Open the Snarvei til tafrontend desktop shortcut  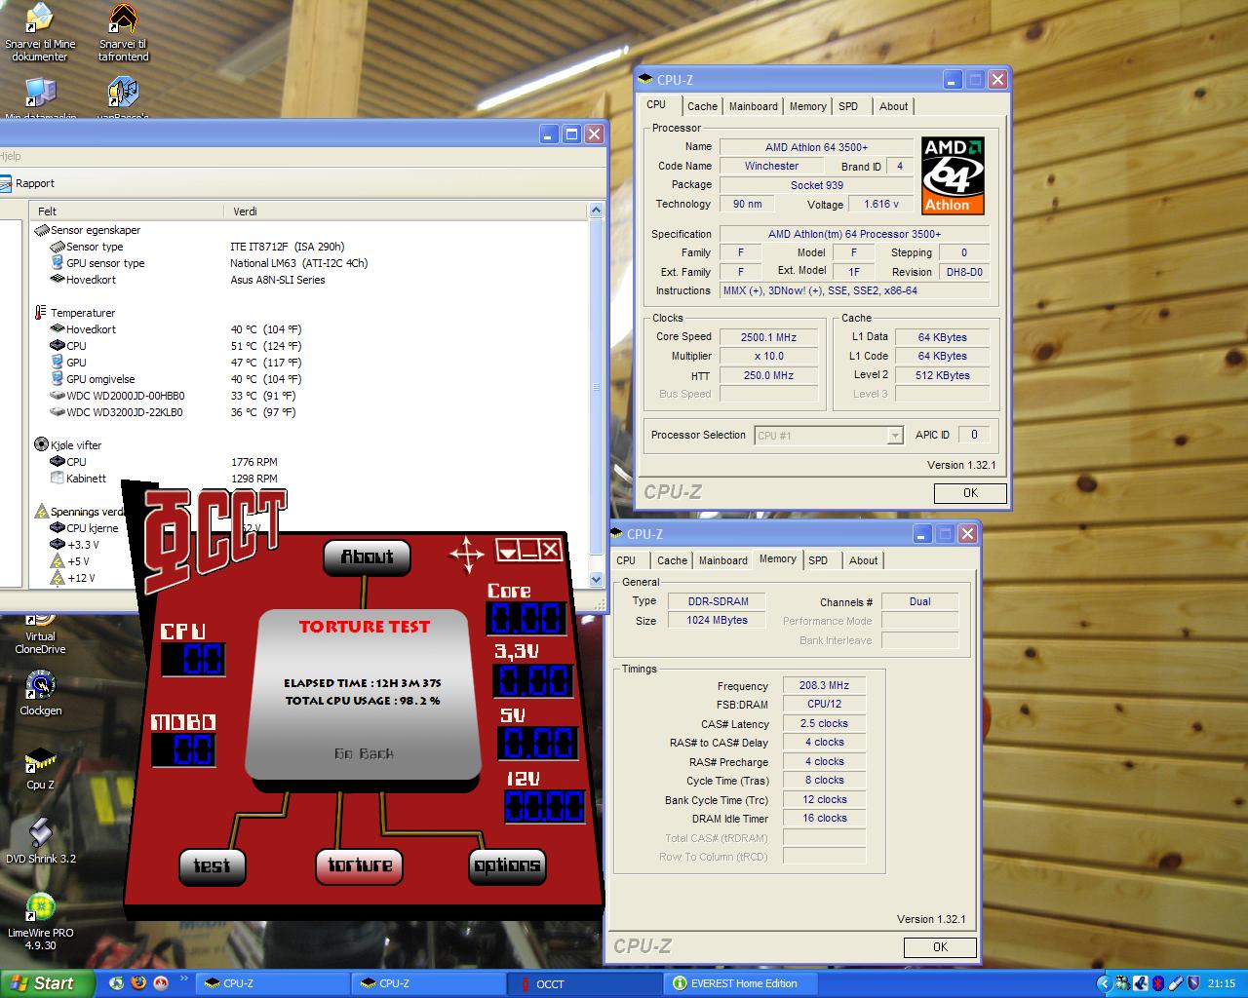click(124, 31)
